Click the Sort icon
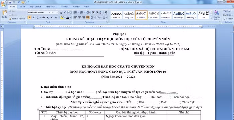Screen dimensions: 234x120 (x=101, y=13)
